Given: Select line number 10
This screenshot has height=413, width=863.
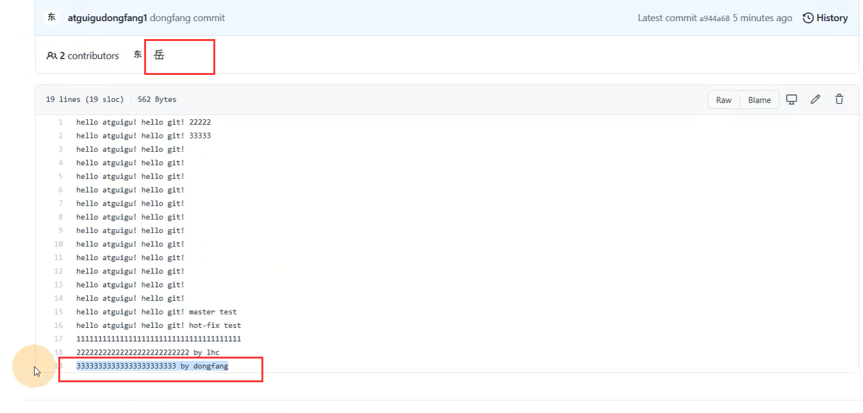Looking at the screenshot, I should coord(58,244).
